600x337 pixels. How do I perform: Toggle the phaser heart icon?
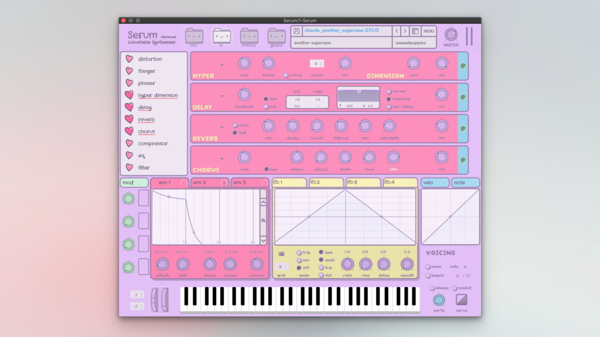tap(130, 83)
